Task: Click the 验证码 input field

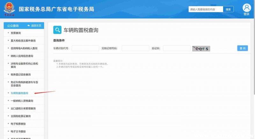Action: point(177,48)
